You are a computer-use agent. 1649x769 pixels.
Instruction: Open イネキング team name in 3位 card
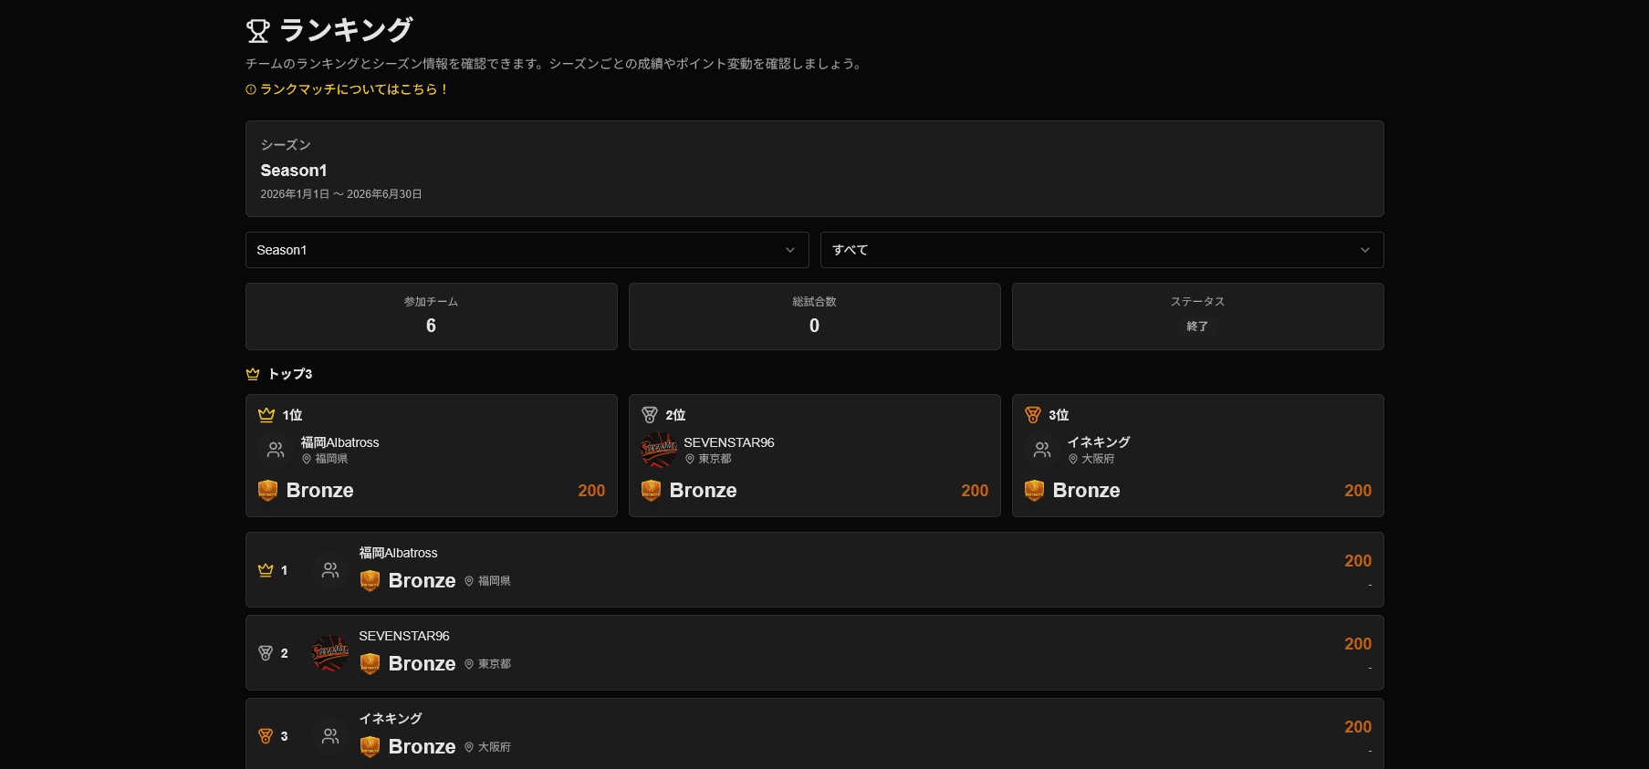pyautogui.click(x=1099, y=442)
